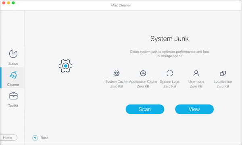Click the Mac Cleaner window title
Viewport: 242px width, 145px height.
(x=121, y=5)
